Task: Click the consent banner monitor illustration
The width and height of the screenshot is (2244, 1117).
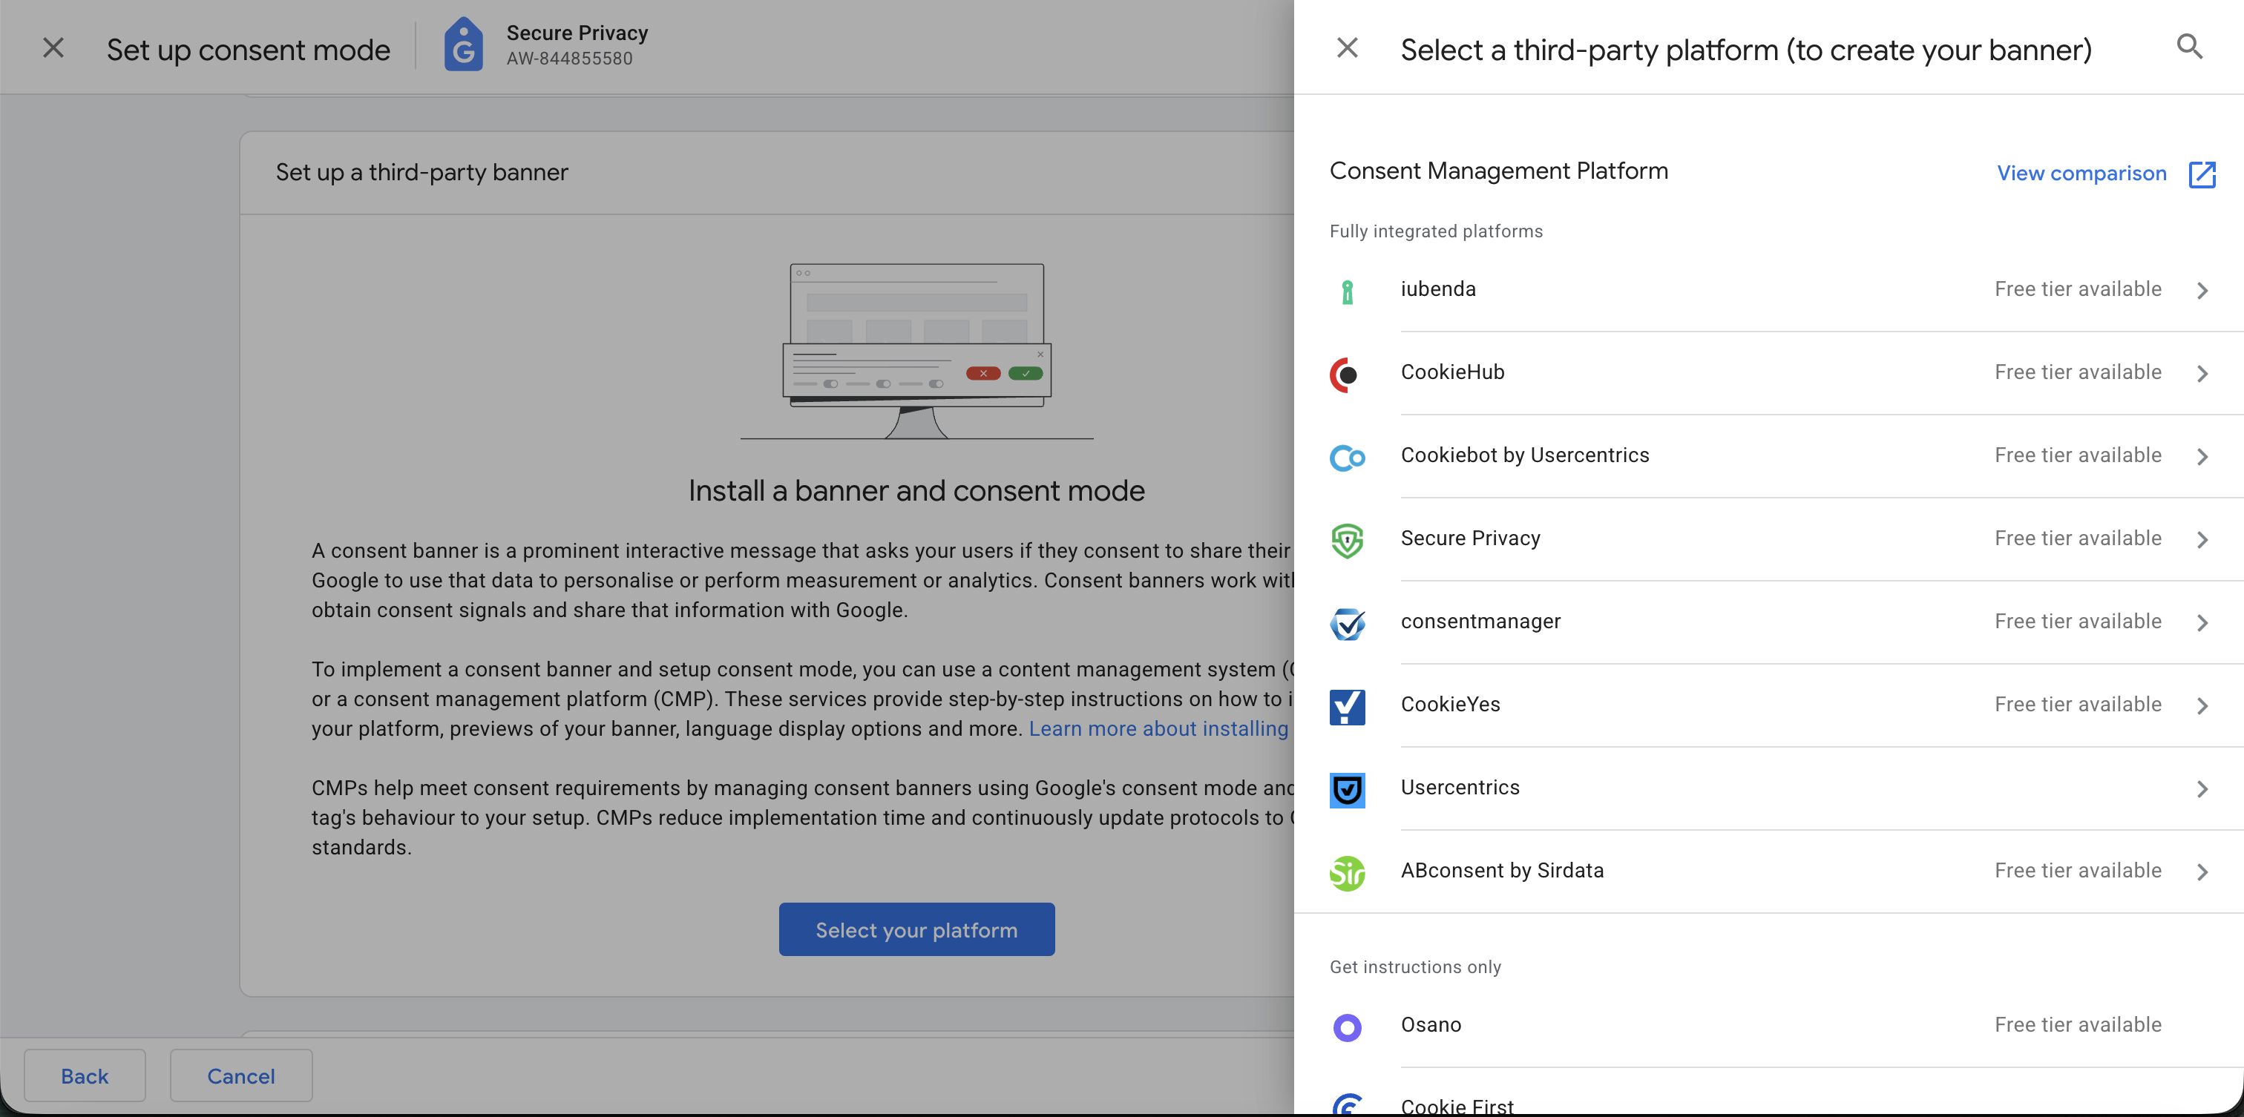Action: (x=916, y=352)
